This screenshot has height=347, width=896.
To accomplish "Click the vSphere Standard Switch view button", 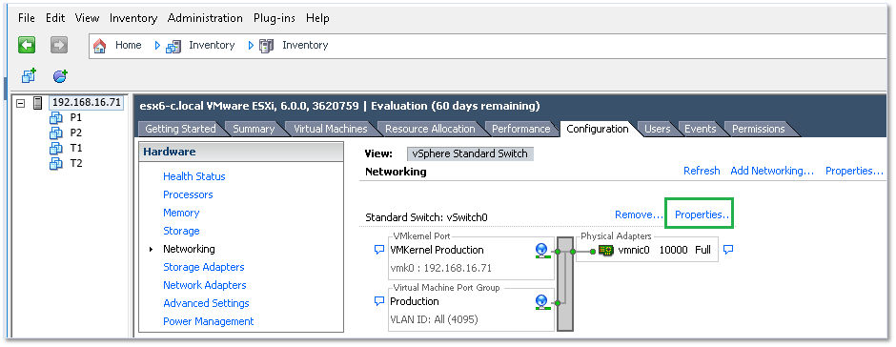I will pyautogui.click(x=470, y=153).
